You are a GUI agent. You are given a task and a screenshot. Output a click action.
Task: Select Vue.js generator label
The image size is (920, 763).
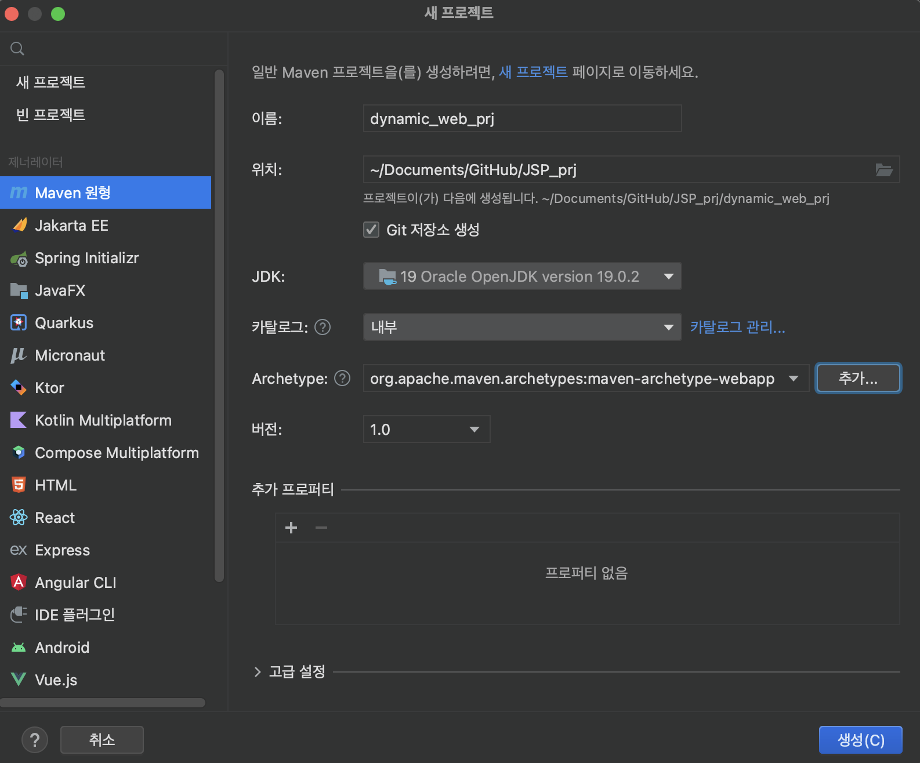[x=56, y=680]
